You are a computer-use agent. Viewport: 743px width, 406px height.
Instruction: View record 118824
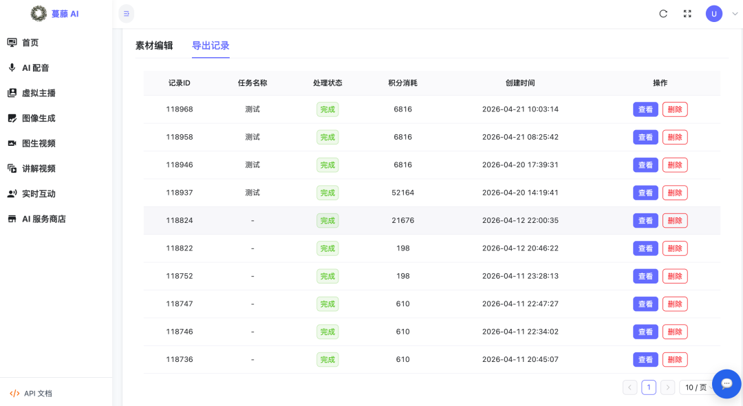coord(645,220)
